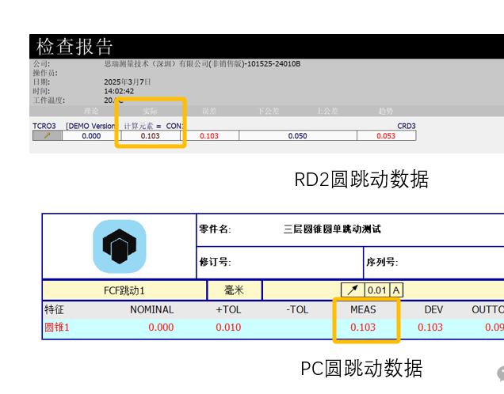Image resolution: width=504 pixels, height=394 pixels.
Task: Click the DEV column header
Action: click(x=433, y=309)
